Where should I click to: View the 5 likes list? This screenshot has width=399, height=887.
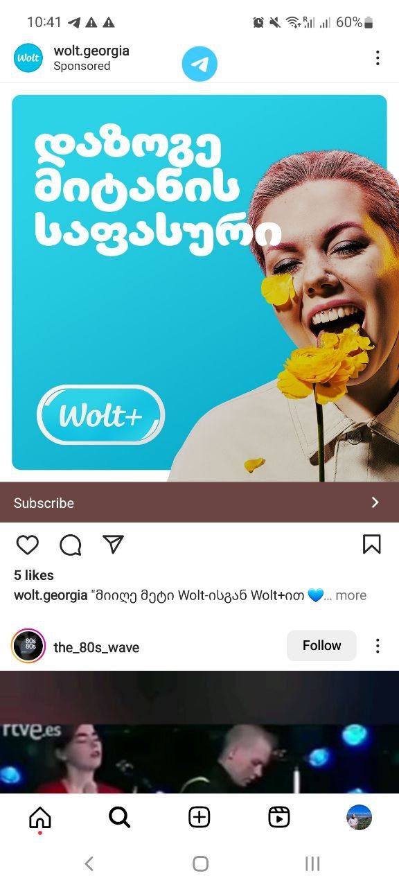34,575
